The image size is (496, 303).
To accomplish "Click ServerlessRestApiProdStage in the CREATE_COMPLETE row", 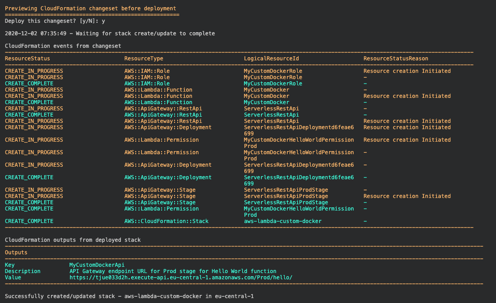I will coord(286,202).
